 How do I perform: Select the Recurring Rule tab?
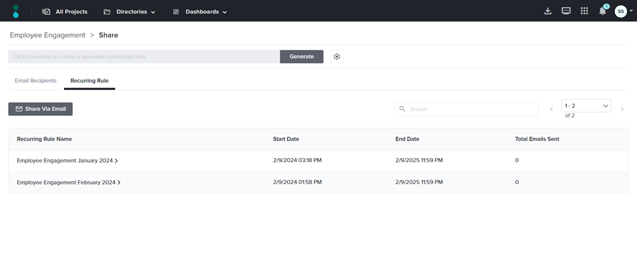[90, 81]
